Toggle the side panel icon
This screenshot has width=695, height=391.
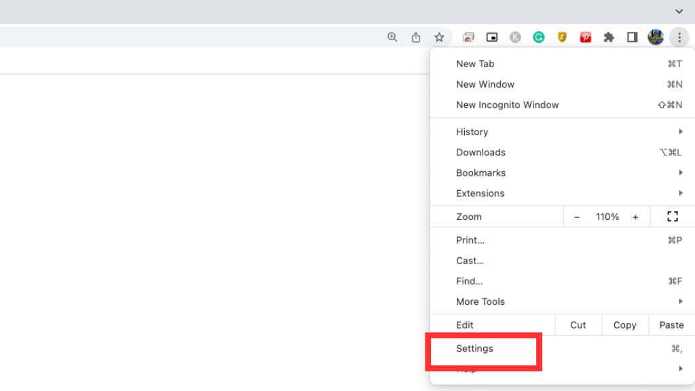[632, 37]
